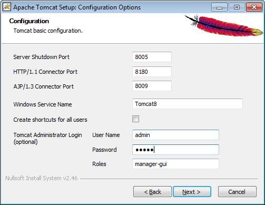Click the Server Shutdown Port field

coord(152,57)
